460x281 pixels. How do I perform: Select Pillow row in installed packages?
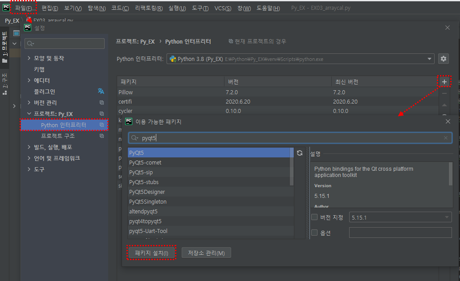point(277,92)
